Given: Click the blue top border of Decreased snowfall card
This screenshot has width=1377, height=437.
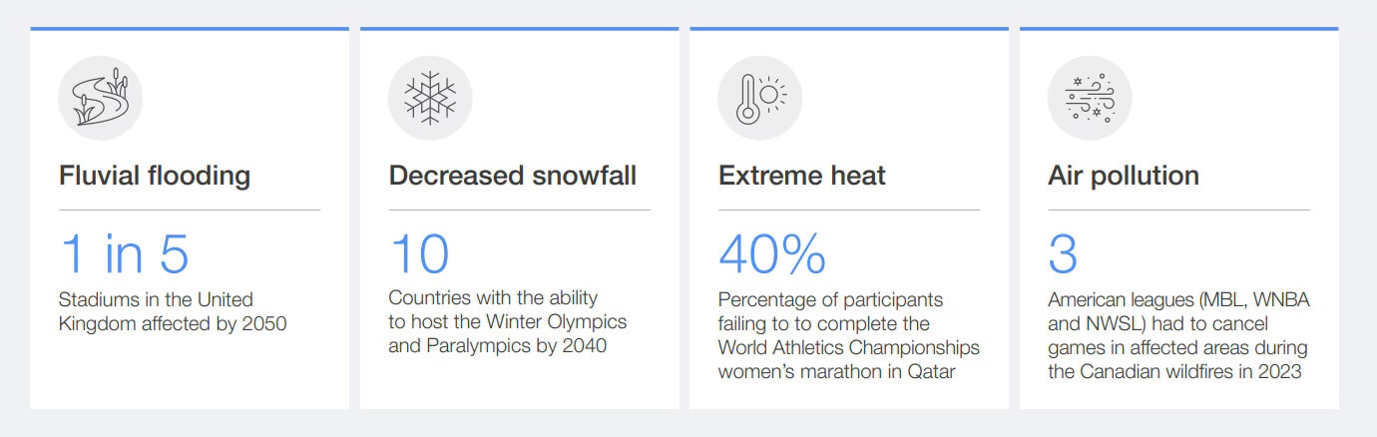Looking at the screenshot, I should [519, 29].
